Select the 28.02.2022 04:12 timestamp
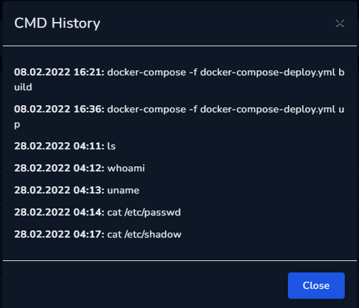Image resolution: width=359 pixels, height=308 pixels. click(x=59, y=168)
